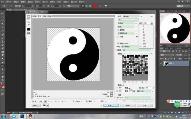
Task: Select the Eraser tool
Action: point(3,49)
